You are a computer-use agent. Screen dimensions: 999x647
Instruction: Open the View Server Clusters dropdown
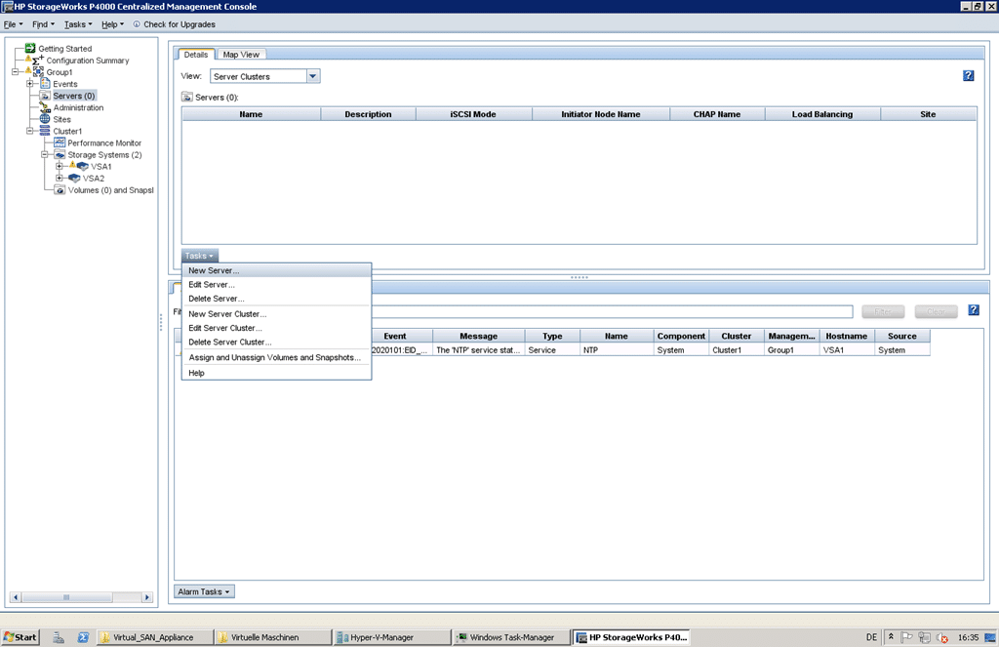(x=313, y=76)
